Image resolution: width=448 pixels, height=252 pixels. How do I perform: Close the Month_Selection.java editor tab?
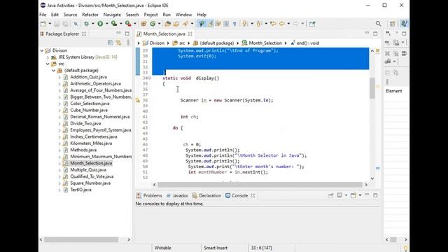point(190,34)
